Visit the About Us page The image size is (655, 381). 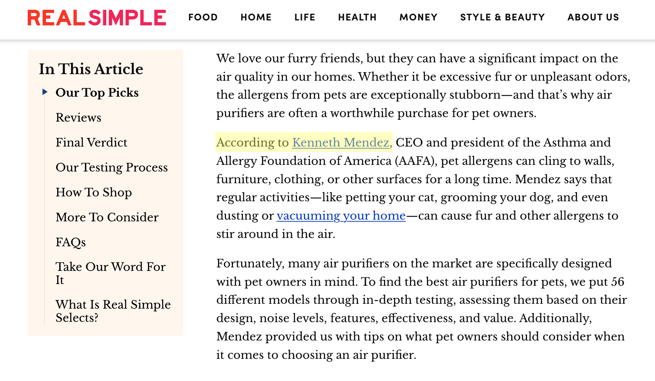point(593,17)
